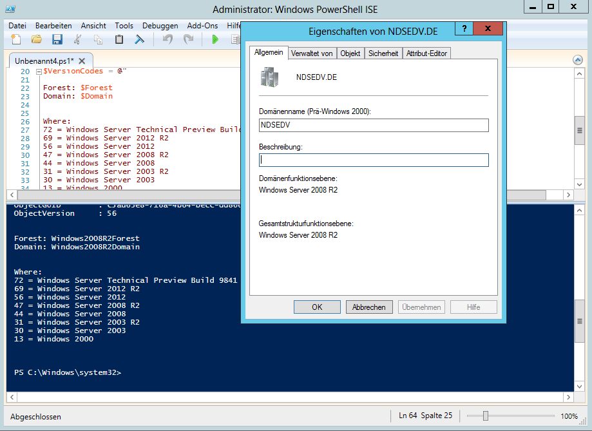Viewport: 592px width, 431px height.
Task: Open the Debuggen menu
Action: (x=160, y=26)
